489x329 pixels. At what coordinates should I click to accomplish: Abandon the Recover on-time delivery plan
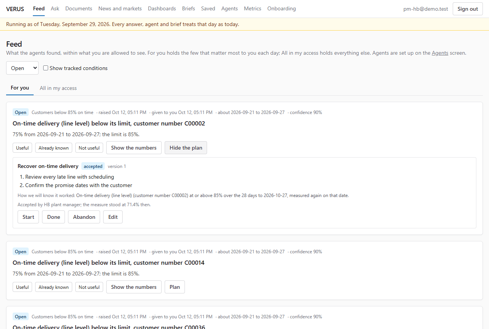pyautogui.click(x=84, y=217)
